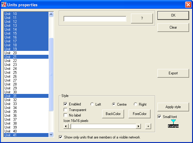Select Unit 35 in the list
This screenshot has height=143, width=193.
26,112
